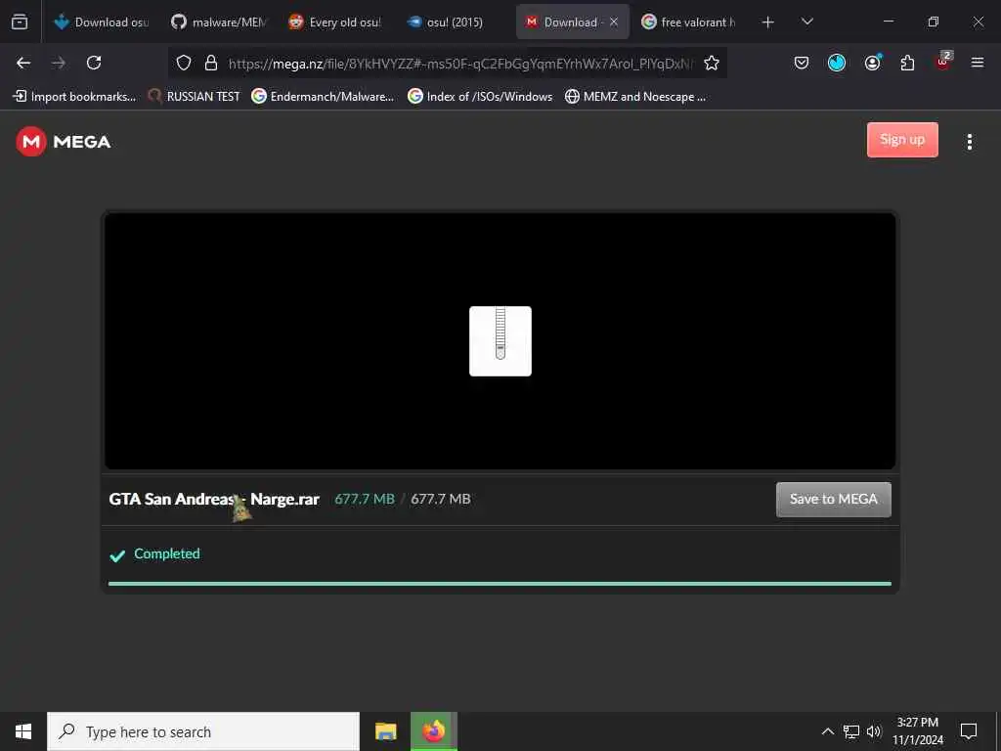Screen dimensions: 1001x751
Task: Go back to previous page
Action: 23,63
